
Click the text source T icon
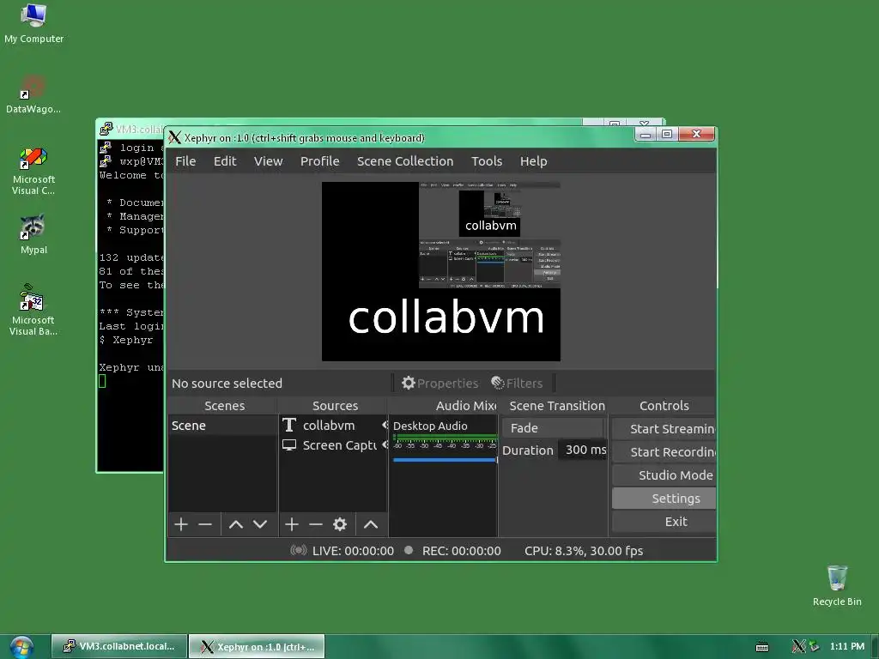289,426
